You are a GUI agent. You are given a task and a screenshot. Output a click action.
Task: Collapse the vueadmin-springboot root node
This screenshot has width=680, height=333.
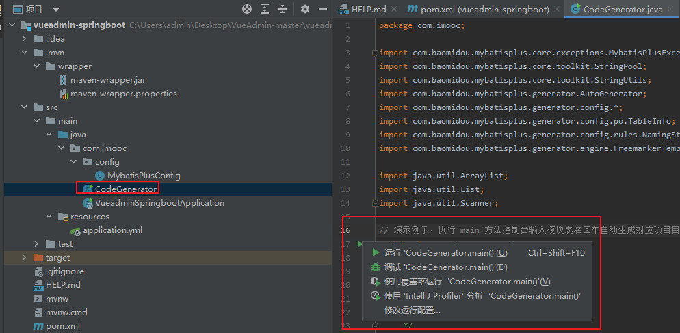[x=12, y=25]
